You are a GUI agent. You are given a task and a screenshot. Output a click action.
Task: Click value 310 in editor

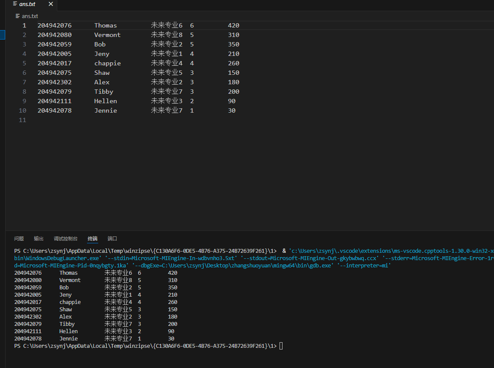coord(233,35)
